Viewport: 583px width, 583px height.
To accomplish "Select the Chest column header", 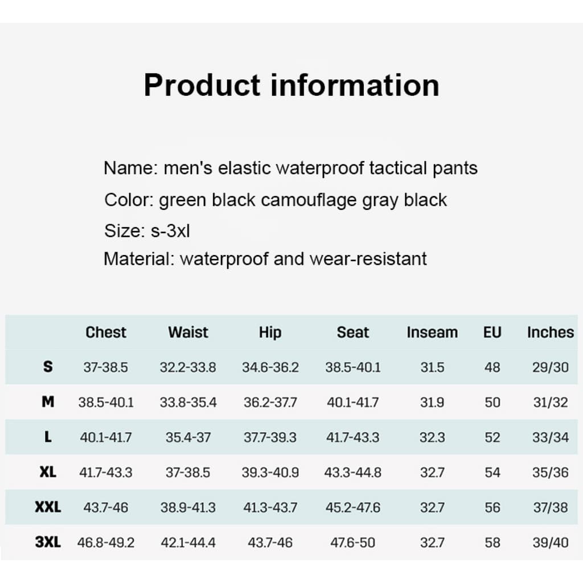I will pyautogui.click(x=106, y=332).
